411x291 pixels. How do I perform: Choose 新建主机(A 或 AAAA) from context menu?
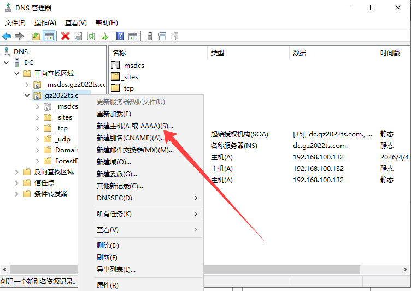[x=134, y=126]
